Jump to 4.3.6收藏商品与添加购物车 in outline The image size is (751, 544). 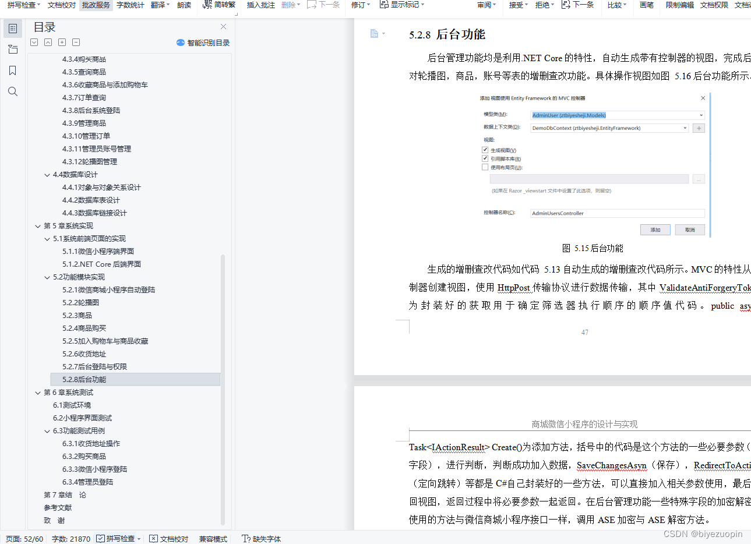pyautogui.click(x=105, y=85)
